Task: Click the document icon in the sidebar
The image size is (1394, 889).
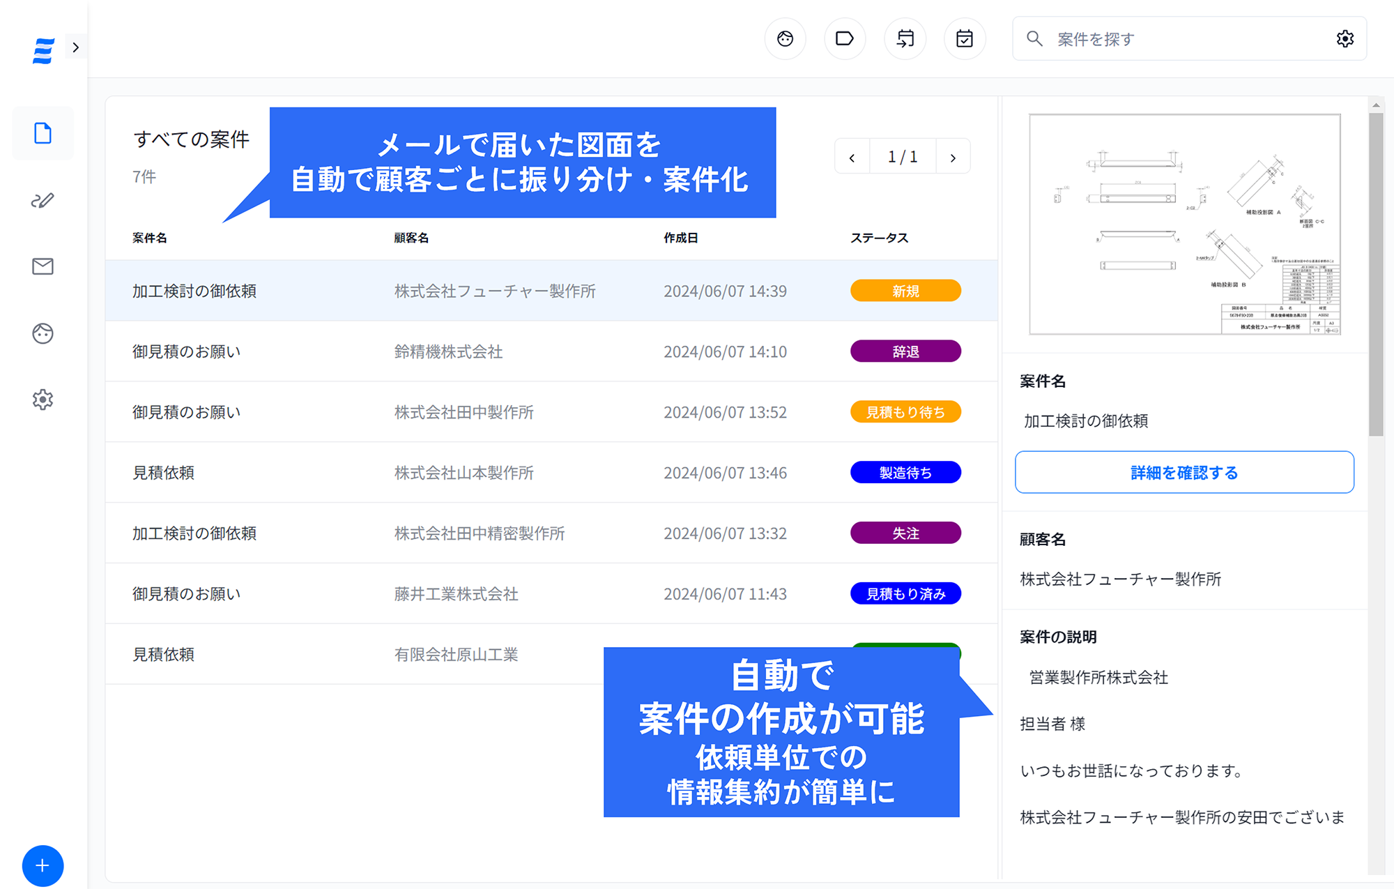Action: (43, 133)
